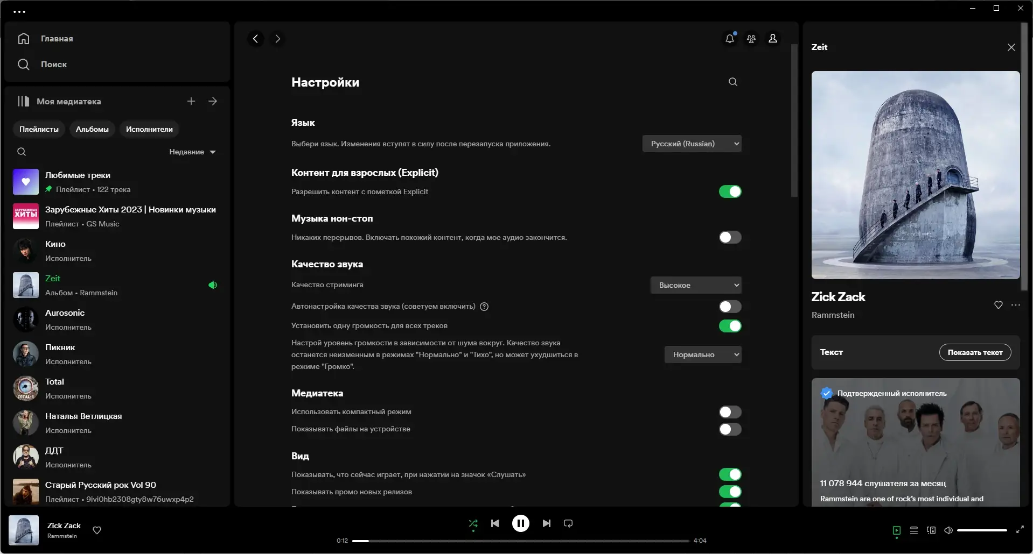Search in library magnifier icon
This screenshot has width=1033, height=554.
tap(22, 152)
